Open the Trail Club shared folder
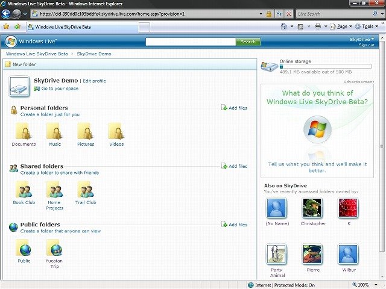386x289 pixels. [x=86, y=190]
